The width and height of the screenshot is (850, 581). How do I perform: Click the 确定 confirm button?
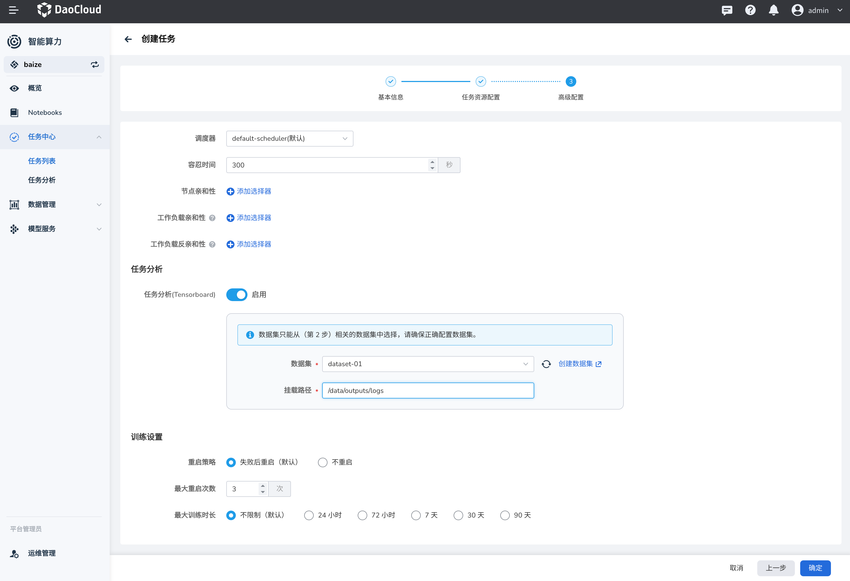click(815, 568)
